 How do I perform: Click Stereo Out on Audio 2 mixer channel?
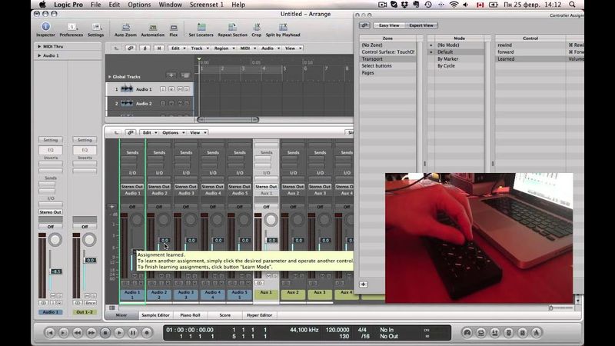point(159,187)
